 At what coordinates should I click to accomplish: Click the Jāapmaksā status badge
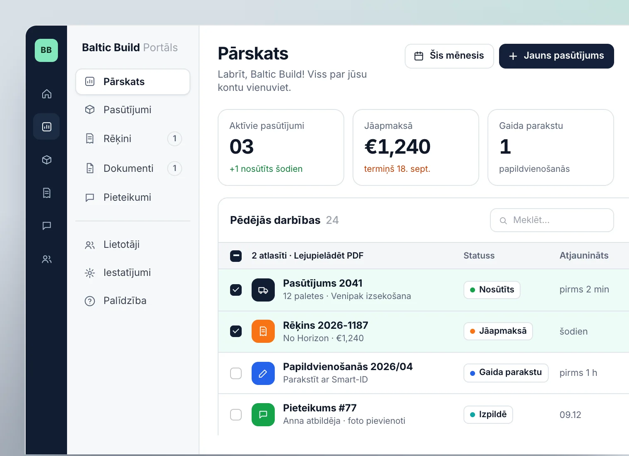click(498, 331)
